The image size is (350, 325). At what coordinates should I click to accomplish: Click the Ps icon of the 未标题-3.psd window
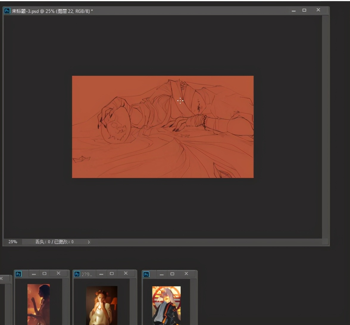point(7,11)
